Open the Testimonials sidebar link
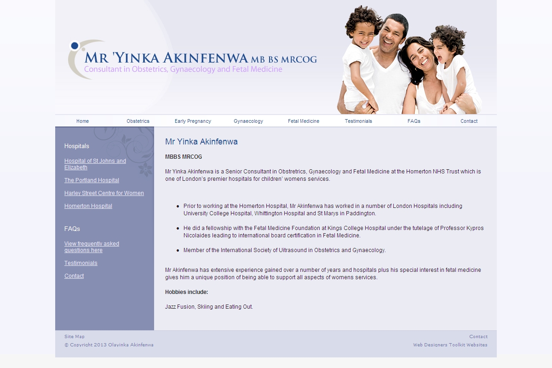 tap(80, 263)
